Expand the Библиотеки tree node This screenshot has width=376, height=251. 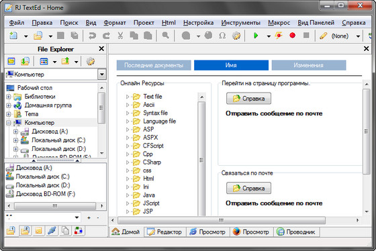click(9, 97)
